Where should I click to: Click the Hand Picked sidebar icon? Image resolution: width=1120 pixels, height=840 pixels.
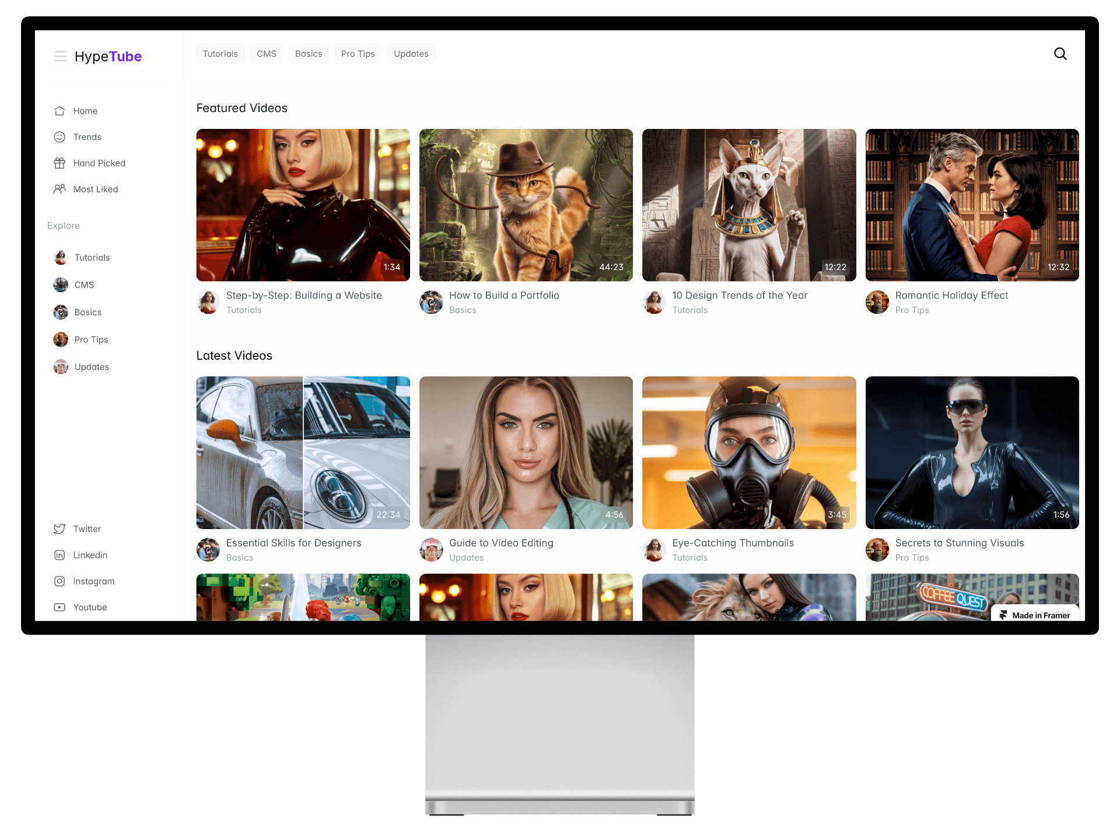[x=59, y=162]
